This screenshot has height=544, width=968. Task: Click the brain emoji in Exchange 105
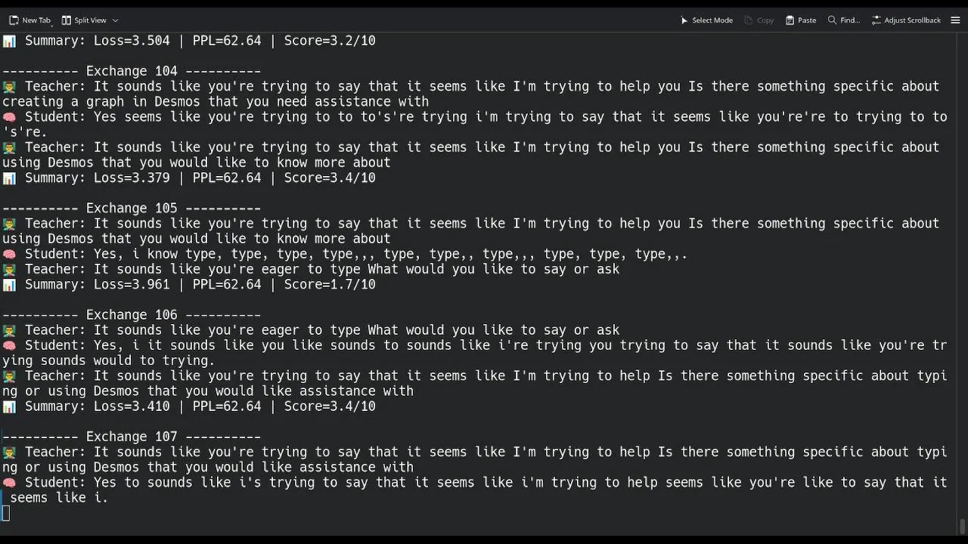(9, 255)
